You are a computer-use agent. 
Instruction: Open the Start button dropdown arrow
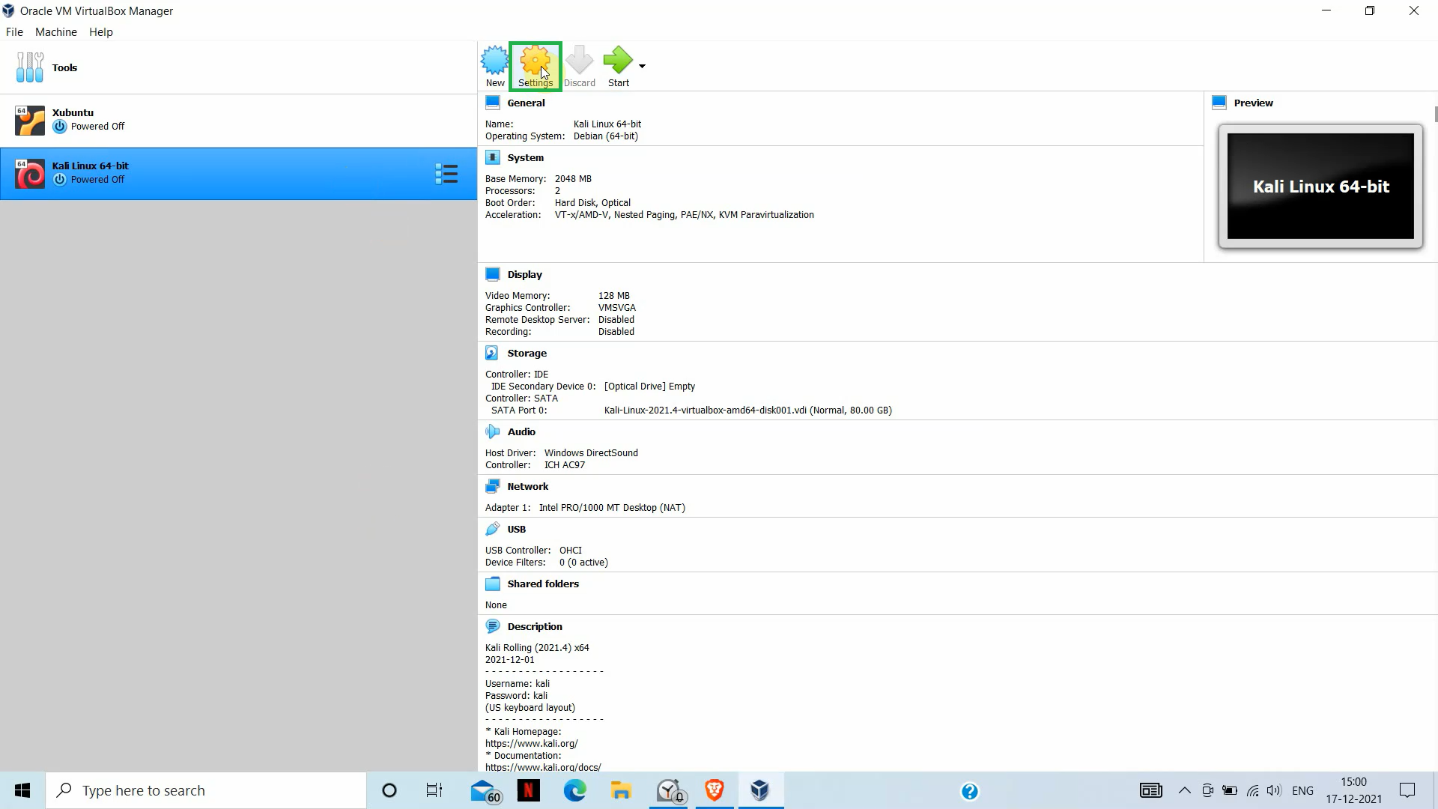pyautogui.click(x=642, y=65)
